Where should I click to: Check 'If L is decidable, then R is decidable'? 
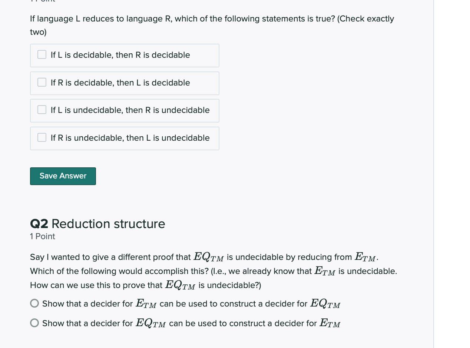click(42, 54)
